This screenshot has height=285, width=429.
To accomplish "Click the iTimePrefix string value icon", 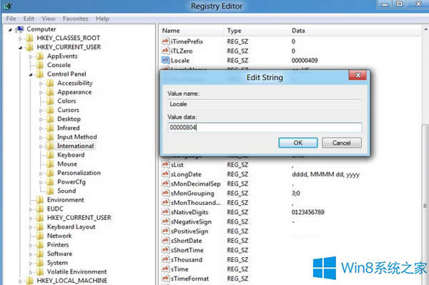I will [165, 41].
